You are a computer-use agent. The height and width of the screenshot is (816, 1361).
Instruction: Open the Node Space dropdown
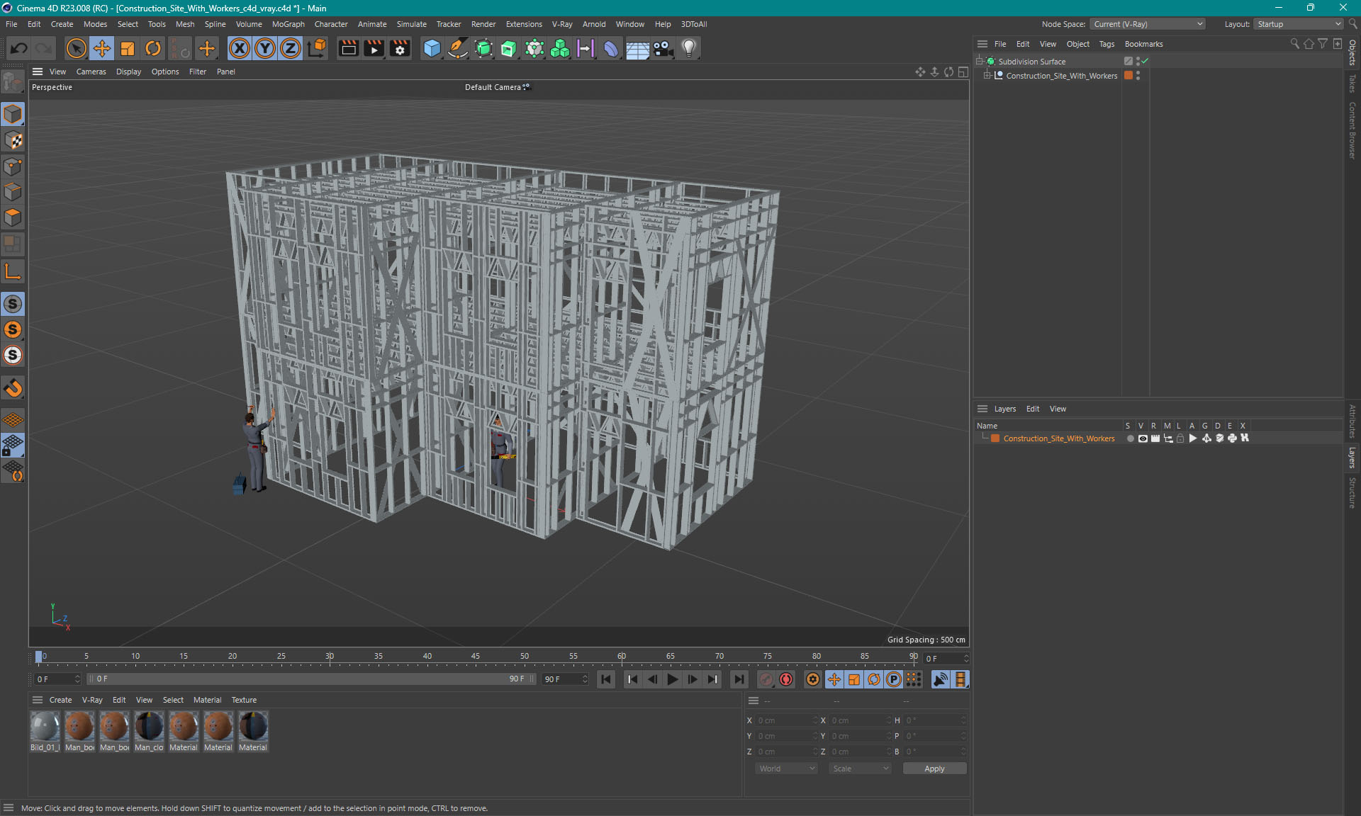pos(1147,24)
